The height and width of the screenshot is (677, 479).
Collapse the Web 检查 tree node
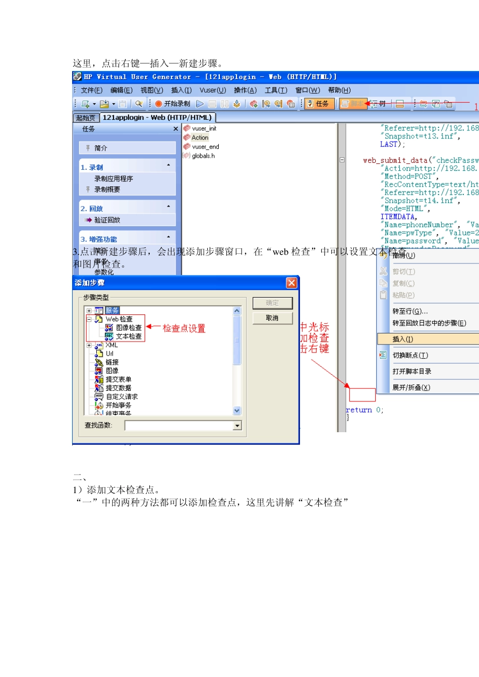pos(89,319)
